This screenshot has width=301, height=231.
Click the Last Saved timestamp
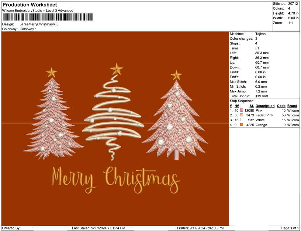99,228
